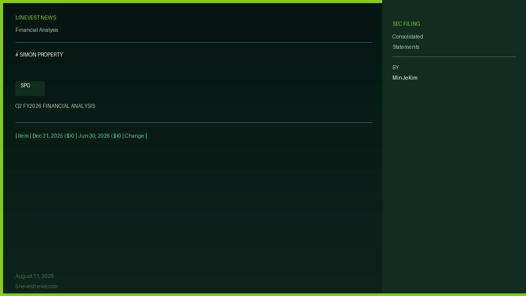Click the Statements text in sidebar
Viewport: 526px width, 296px height.
point(406,47)
